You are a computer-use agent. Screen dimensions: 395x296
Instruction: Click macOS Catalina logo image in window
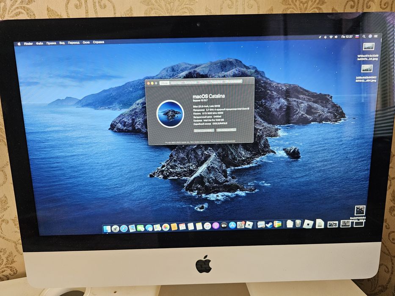170,114
